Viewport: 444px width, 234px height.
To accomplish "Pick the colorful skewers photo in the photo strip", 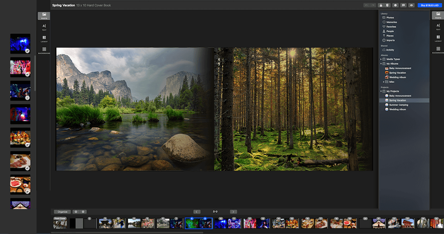I will (x=20, y=137).
